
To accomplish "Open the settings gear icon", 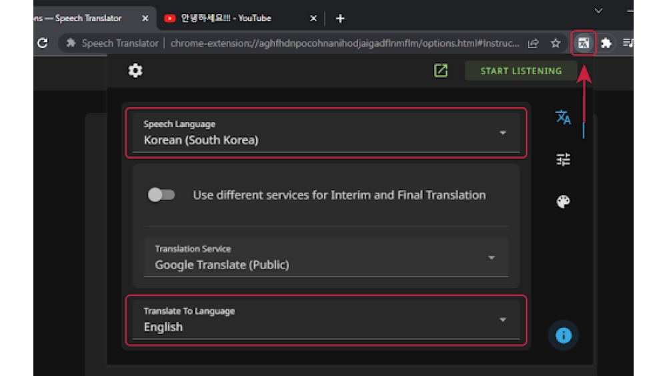I will pyautogui.click(x=135, y=71).
